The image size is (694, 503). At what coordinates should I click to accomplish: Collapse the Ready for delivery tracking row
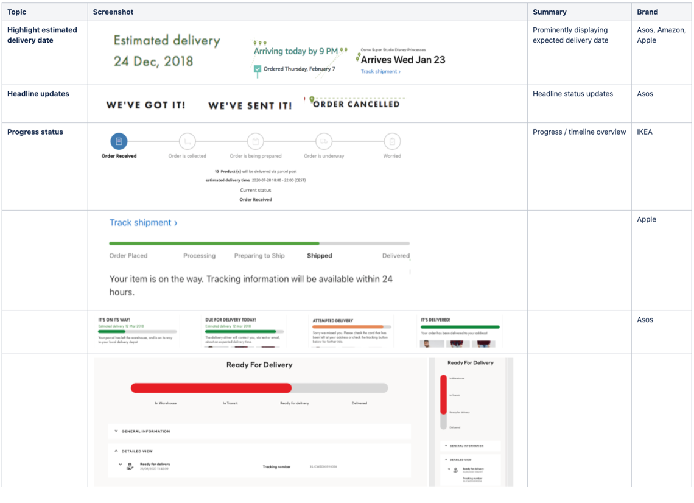pos(121,465)
